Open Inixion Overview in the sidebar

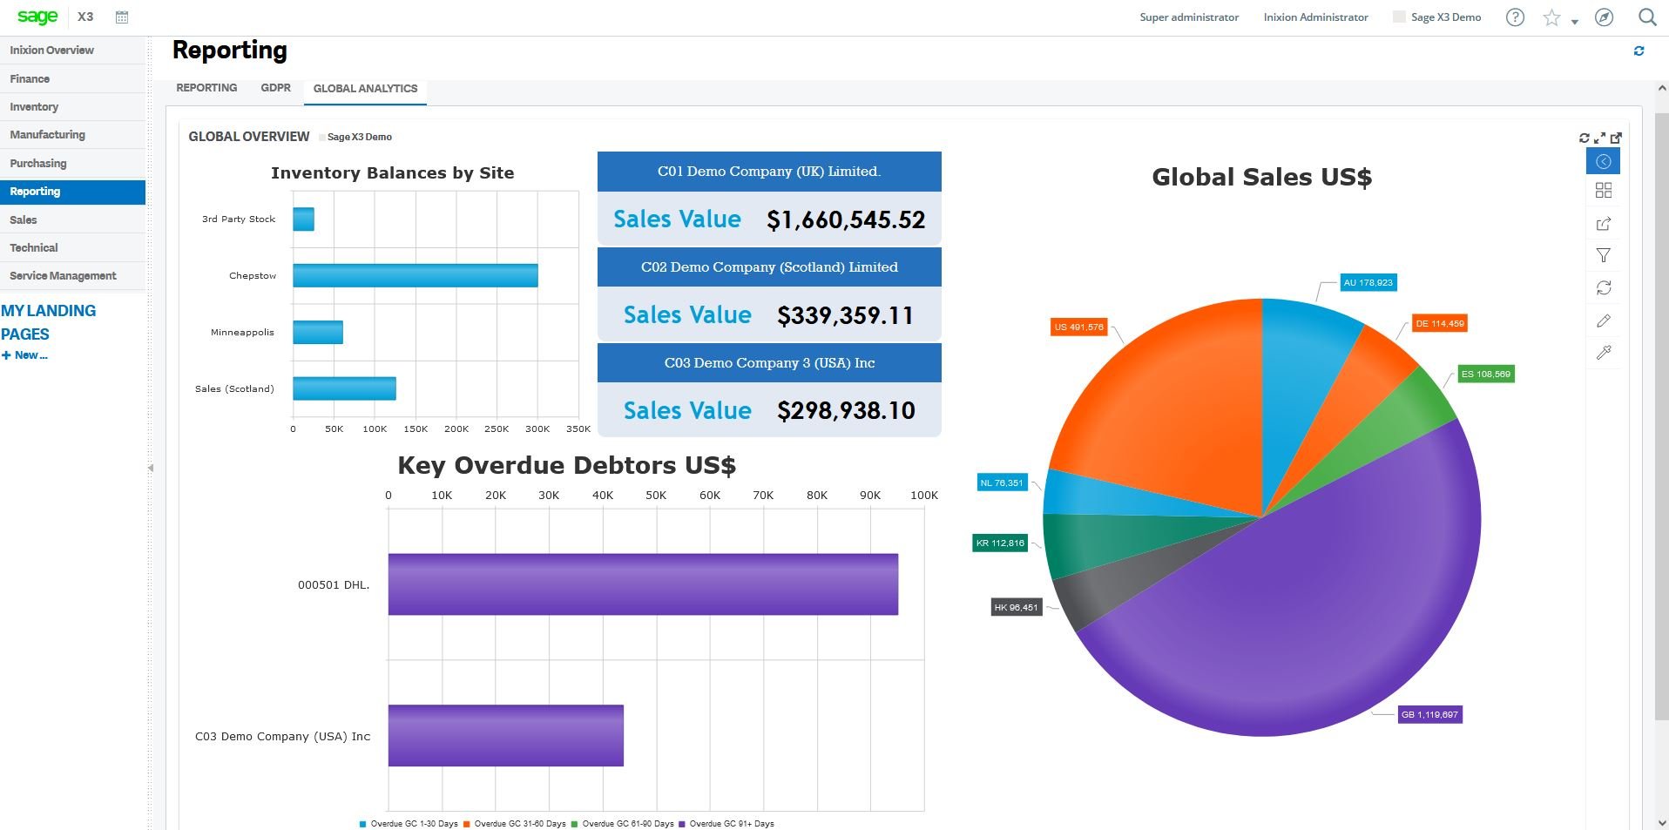pyautogui.click(x=72, y=51)
